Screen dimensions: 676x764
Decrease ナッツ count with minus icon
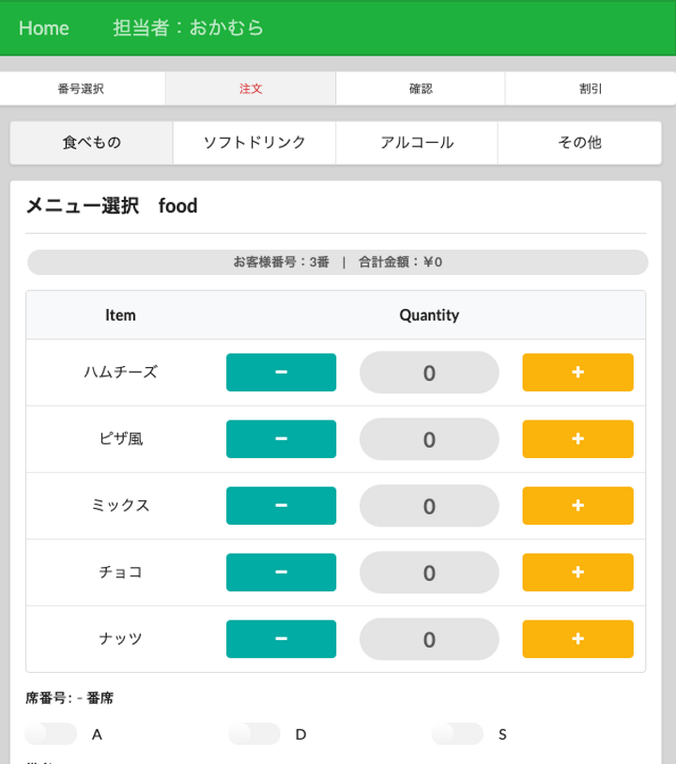point(281,639)
